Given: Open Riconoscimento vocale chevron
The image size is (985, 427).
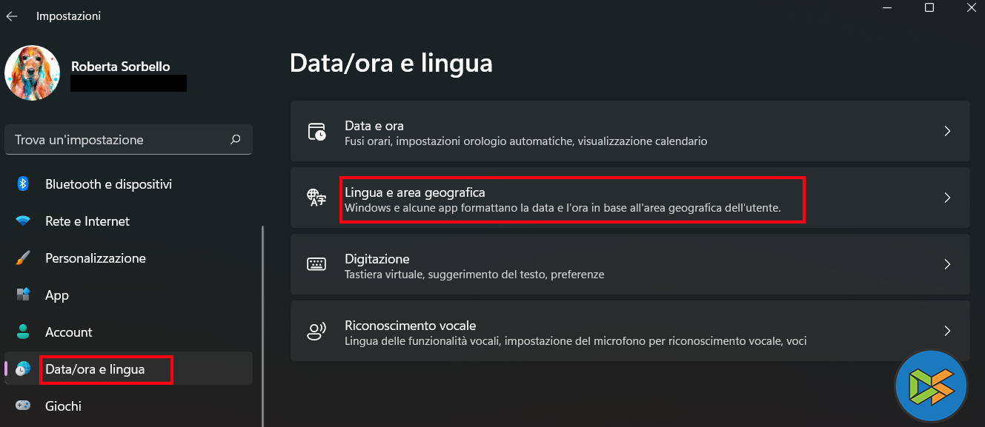Looking at the screenshot, I should [x=947, y=331].
